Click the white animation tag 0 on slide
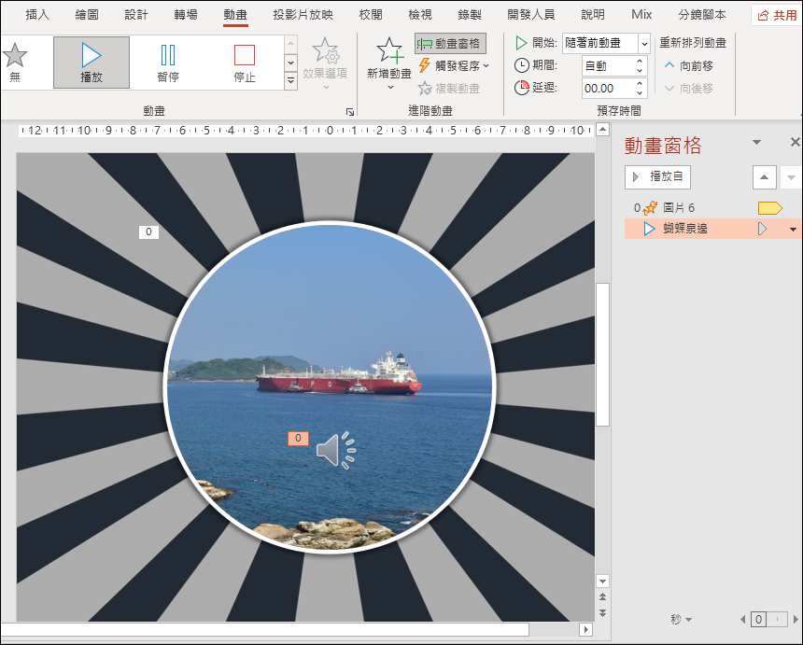 [x=148, y=231]
